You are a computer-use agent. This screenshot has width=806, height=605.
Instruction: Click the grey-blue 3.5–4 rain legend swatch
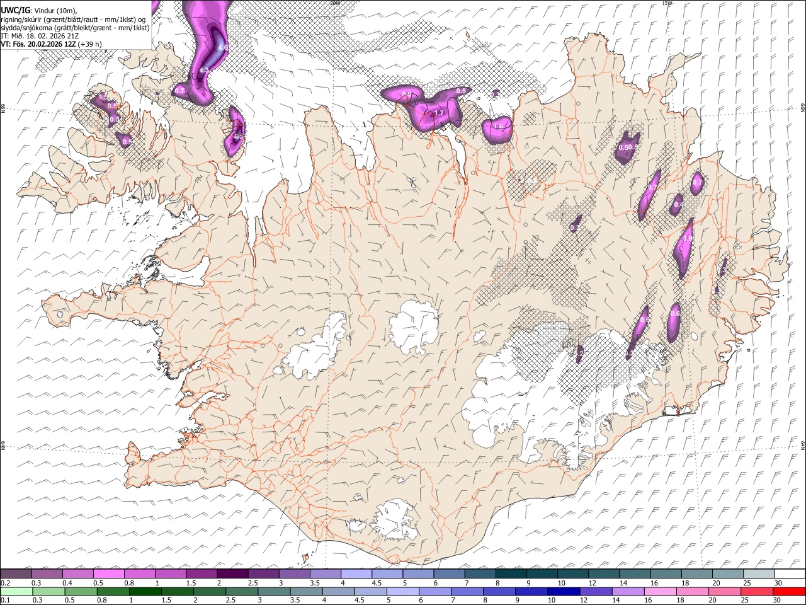coord(306,591)
